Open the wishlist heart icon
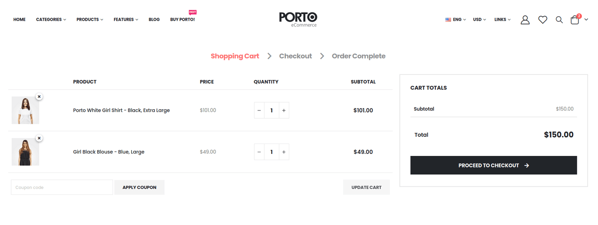 pos(543,19)
